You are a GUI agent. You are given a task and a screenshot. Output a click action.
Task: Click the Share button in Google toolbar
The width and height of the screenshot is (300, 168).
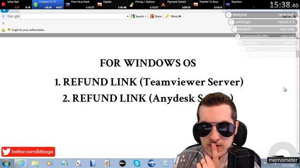coord(156,16)
